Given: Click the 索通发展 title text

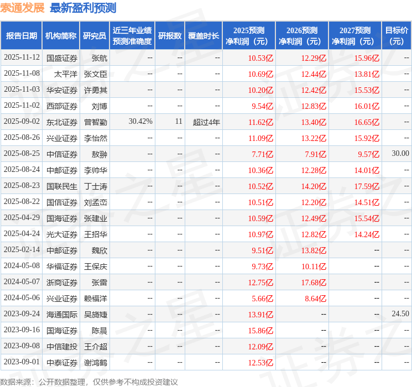Looking at the screenshot, I should point(23,8).
